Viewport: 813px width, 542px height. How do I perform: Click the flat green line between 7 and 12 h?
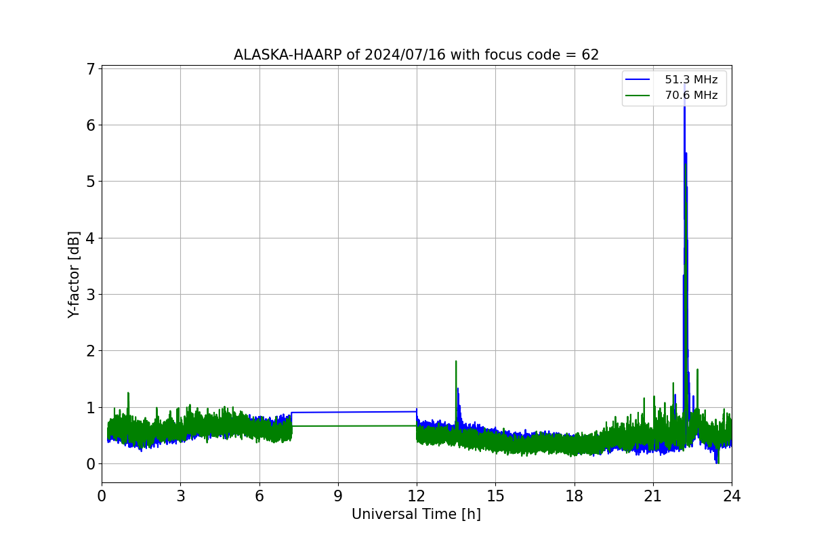354,426
